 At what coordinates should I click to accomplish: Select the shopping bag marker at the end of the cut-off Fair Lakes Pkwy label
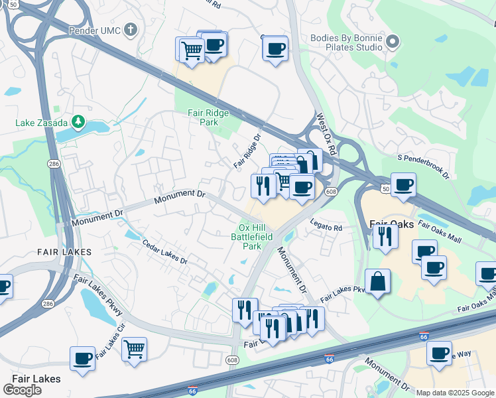[x=378, y=283]
